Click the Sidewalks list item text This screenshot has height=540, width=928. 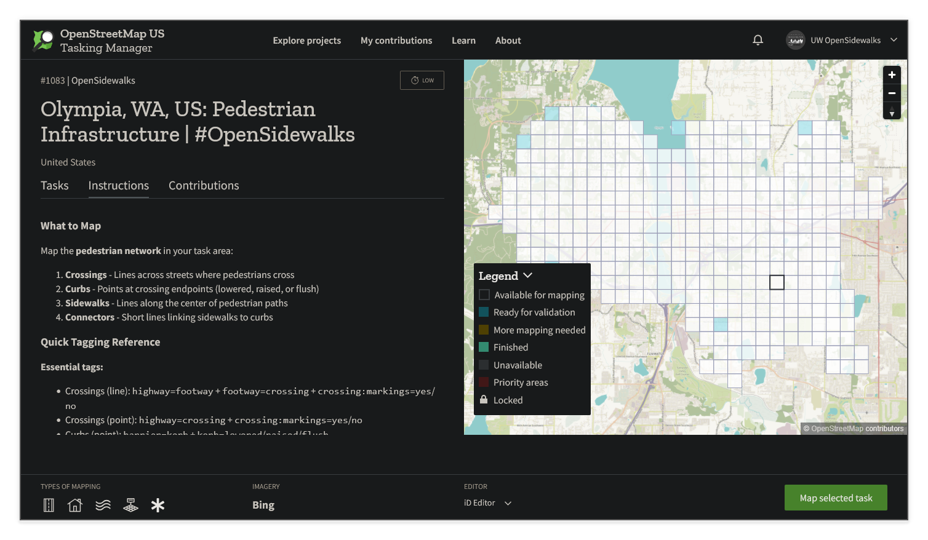click(177, 303)
